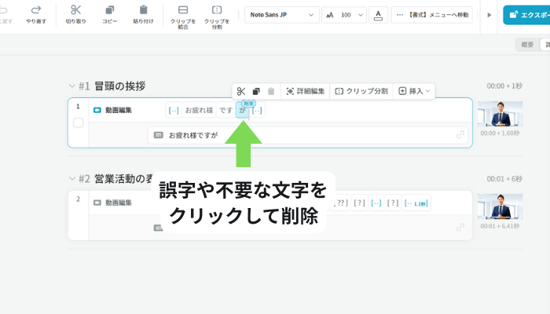Click the first [‥] pause chip in clip 1
Viewport: 550px width, 314px height.
point(174,111)
